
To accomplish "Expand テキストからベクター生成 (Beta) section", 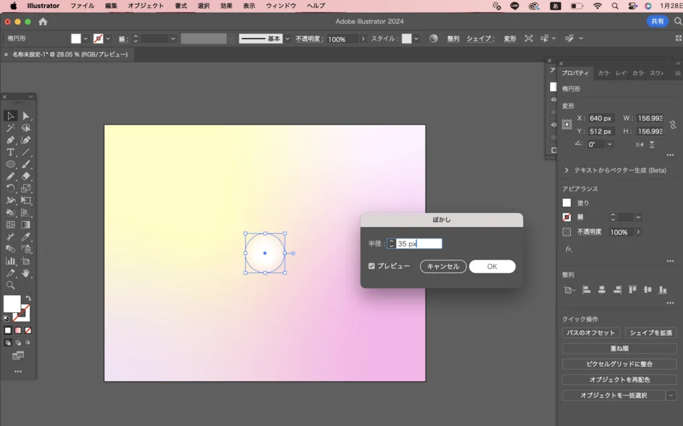I will pyautogui.click(x=566, y=170).
